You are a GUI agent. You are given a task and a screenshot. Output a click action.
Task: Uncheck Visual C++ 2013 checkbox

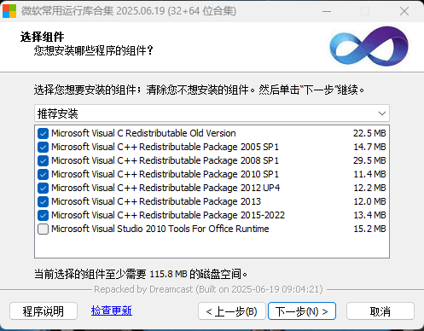click(43, 201)
